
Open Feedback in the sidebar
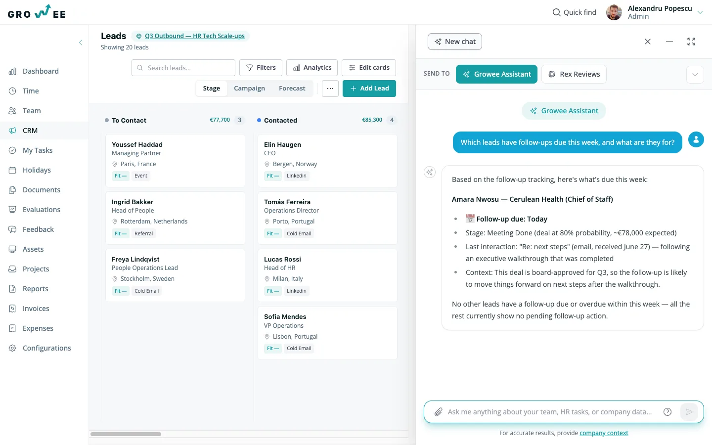38,229
